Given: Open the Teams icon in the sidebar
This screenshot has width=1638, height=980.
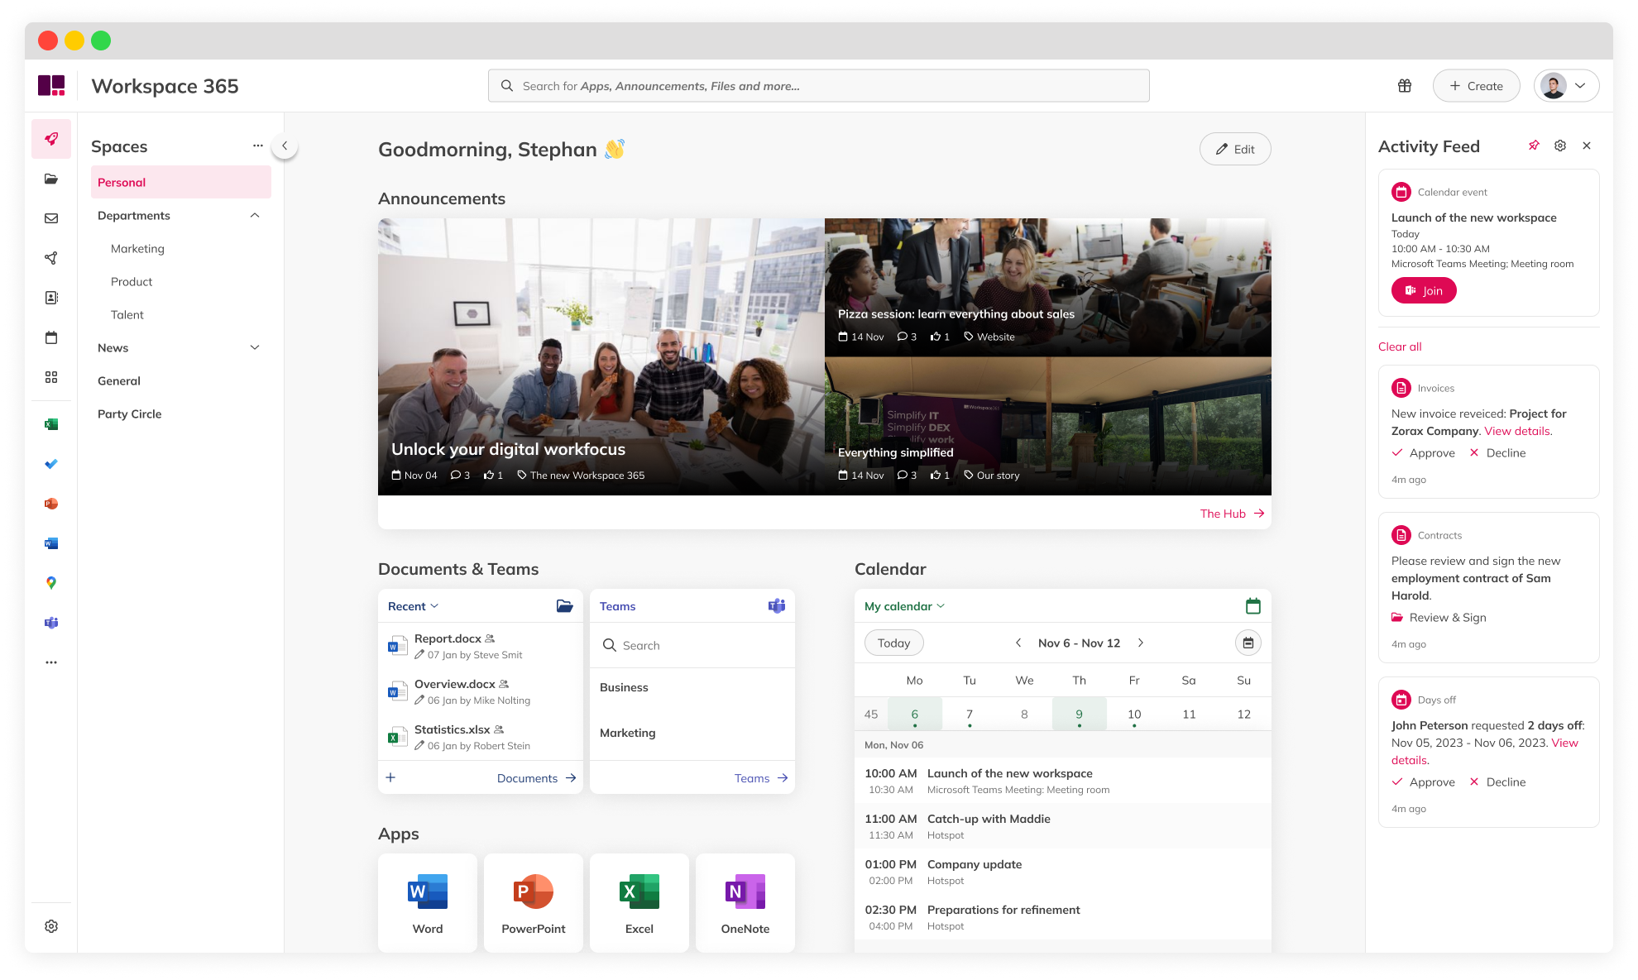Looking at the screenshot, I should tap(51, 623).
